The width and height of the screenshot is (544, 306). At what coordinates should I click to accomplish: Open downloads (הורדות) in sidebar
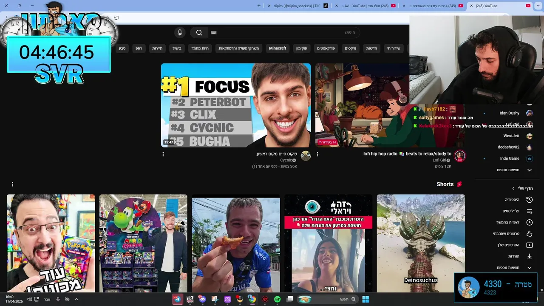520,256
